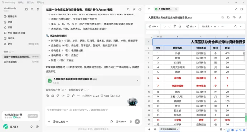Open external arrow on xlsx file card
This screenshot has width=247, height=132.
click(137, 81)
